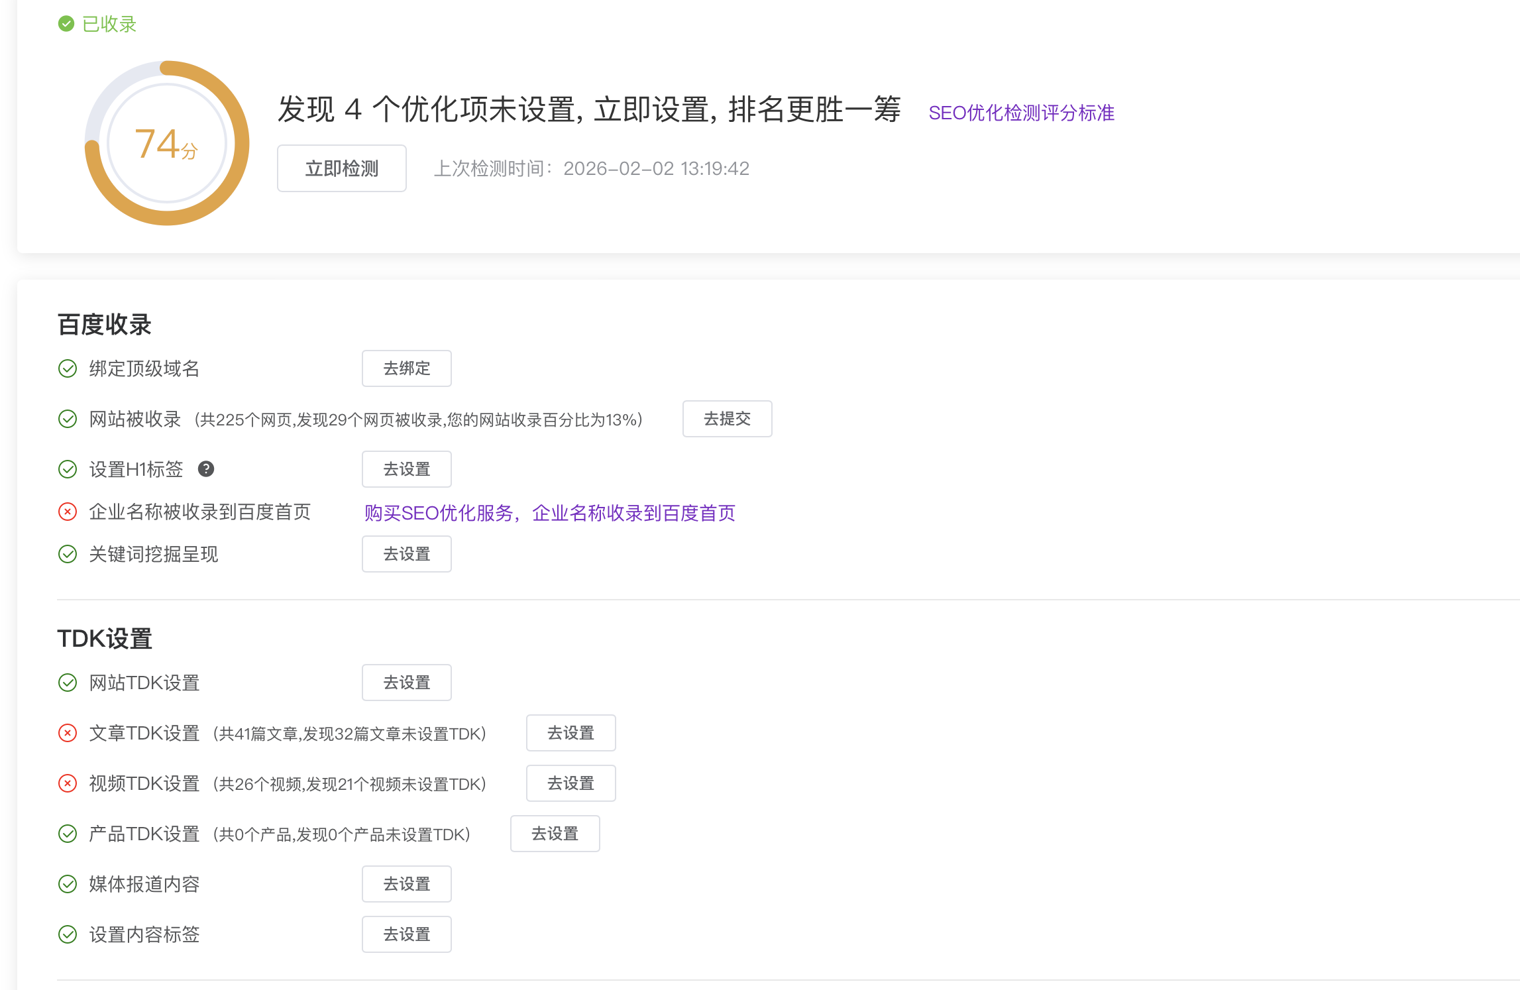Open the 购买SEO优化服务 link

pos(550,513)
